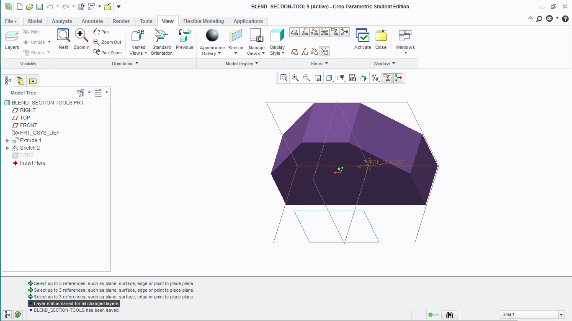572x321 pixels.
Task: Click the Redo arrow icon
Action: tap(65, 7)
